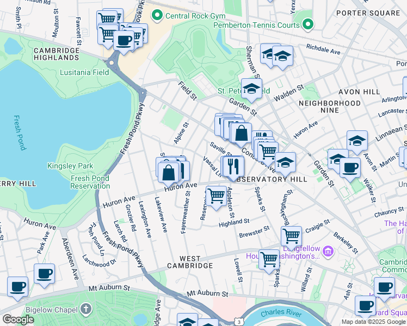Click the Willard St street label
The height and width of the screenshot is (326, 407).
[x=306, y=280]
